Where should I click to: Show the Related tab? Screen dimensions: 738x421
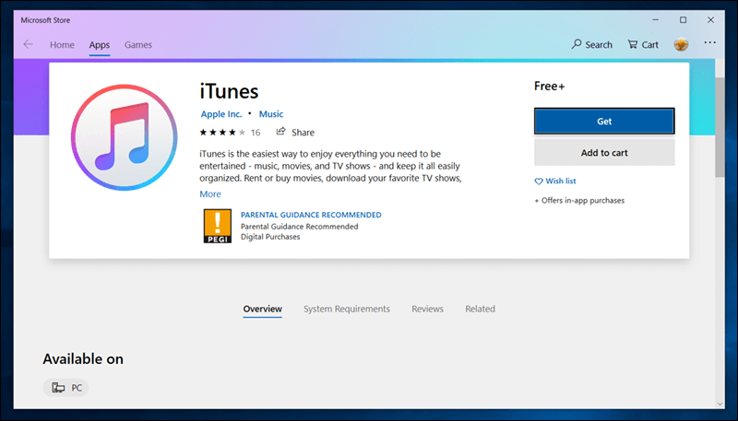(x=480, y=310)
